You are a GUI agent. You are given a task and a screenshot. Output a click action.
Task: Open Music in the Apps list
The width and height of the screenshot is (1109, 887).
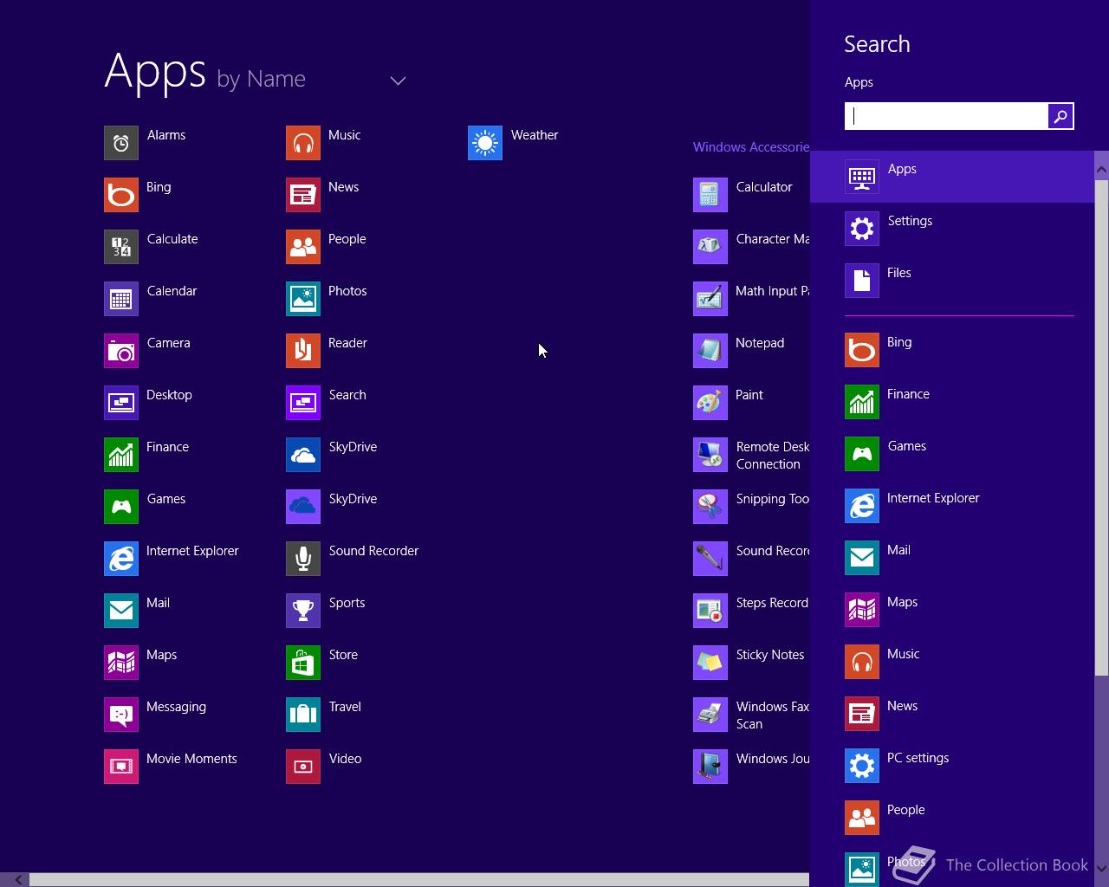click(303, 143)
